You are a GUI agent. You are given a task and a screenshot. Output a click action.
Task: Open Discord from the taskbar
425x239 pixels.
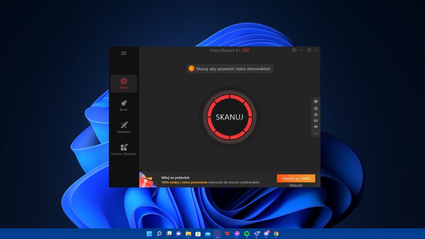click(266, 234)
